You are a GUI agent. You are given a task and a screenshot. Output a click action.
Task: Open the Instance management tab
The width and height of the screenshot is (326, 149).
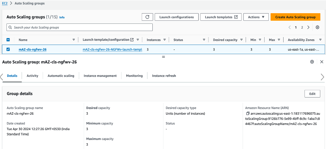pyautogui.click(x=100, y=76)
